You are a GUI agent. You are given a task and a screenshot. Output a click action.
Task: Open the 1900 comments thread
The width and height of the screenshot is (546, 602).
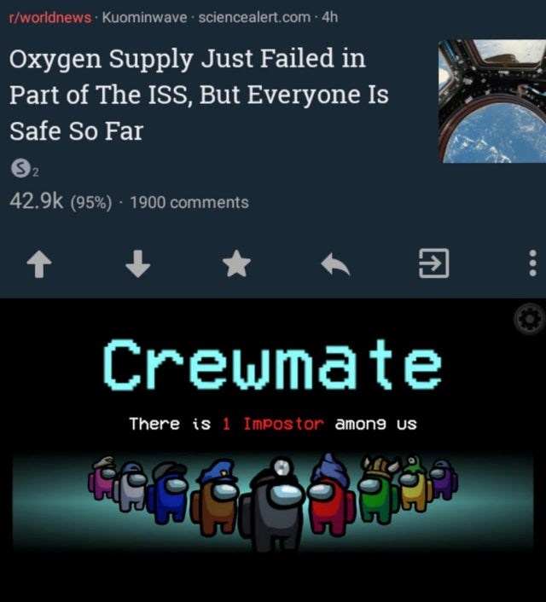pos(189,202)
